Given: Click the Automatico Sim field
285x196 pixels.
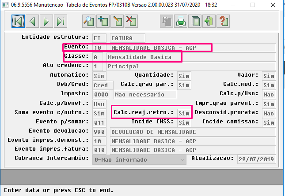Looking at the screenshot, I should click(x=99, y=76).
